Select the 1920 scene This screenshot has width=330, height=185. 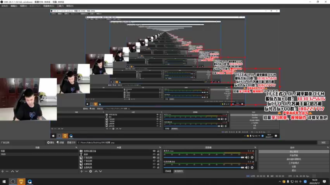click(x=39, y=154)
